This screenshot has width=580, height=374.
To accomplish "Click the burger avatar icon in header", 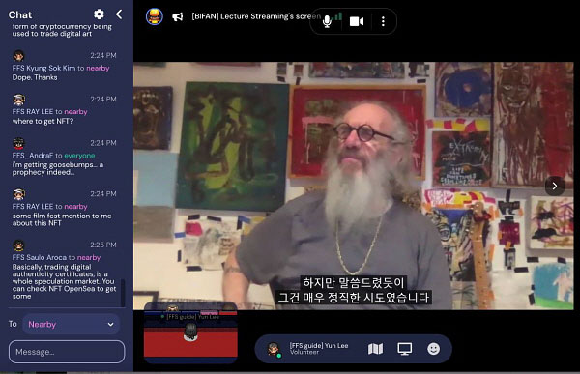I will pyautogui.click(x=155, y=16).
